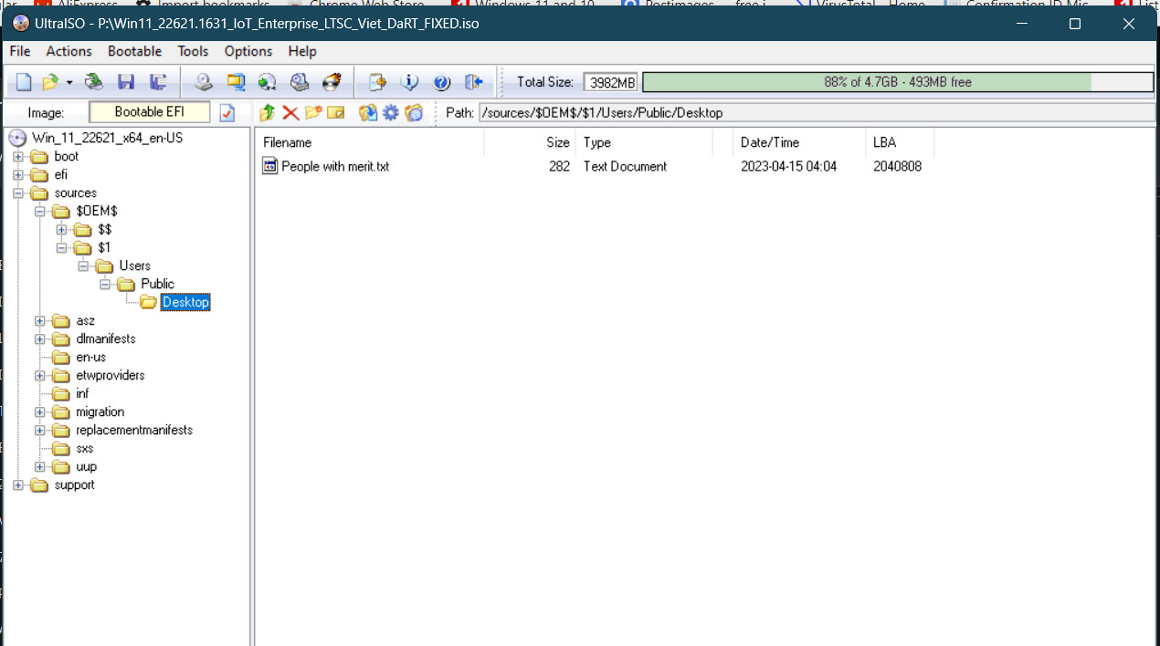Screen dimensions: 1160x646
Task: Collapse the $OEM$ folder node
Action: point(39,211)
